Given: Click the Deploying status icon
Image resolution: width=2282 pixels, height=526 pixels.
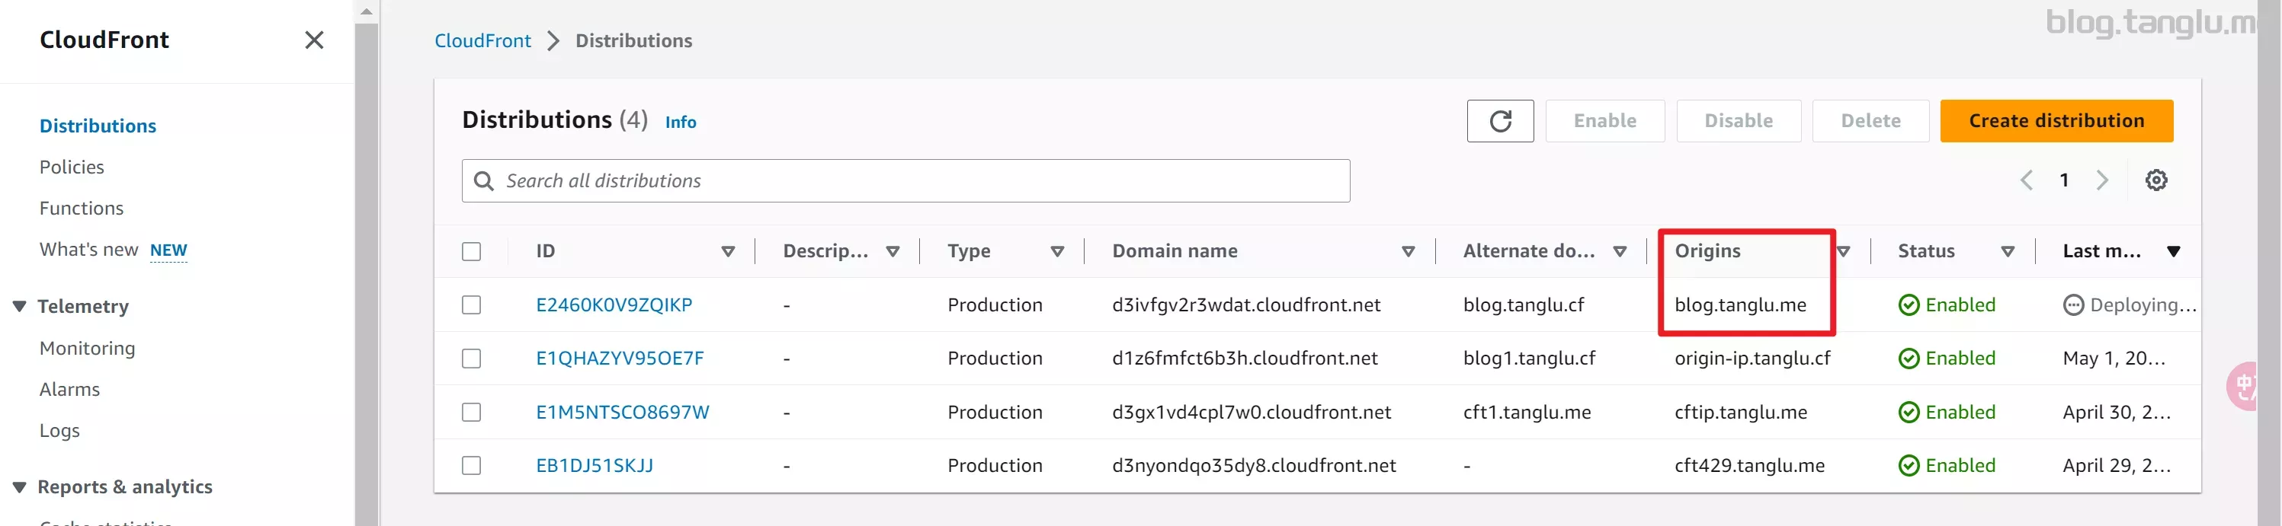Looking at the screenshot, I should coord(2073,305).
